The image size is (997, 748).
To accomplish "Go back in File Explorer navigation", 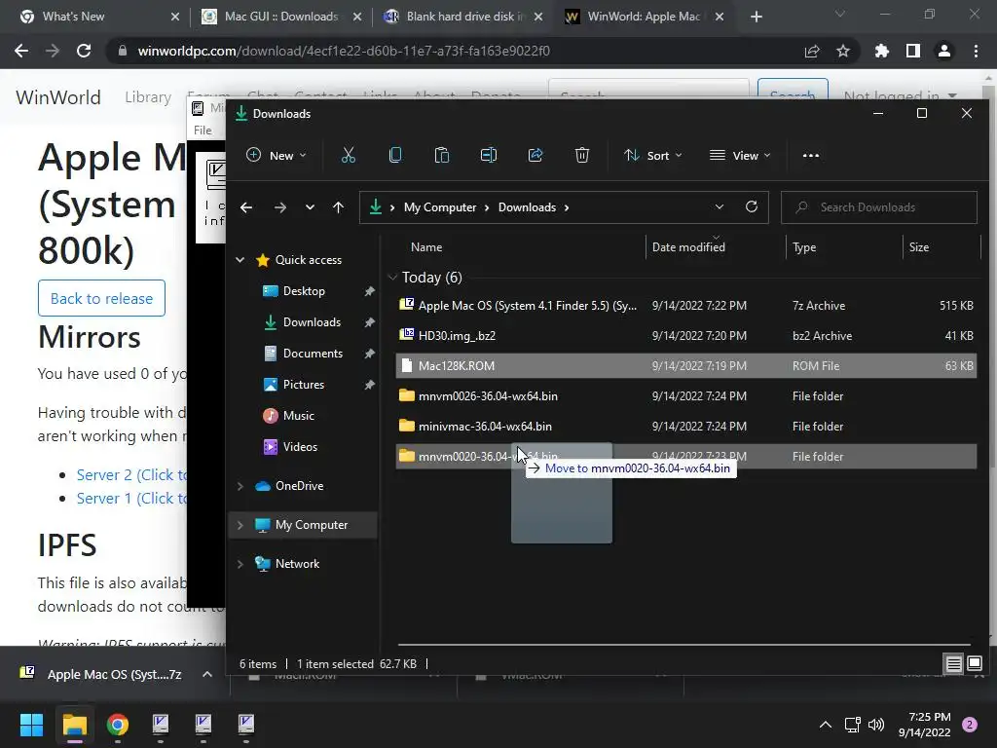I will (x=246, y=207).
